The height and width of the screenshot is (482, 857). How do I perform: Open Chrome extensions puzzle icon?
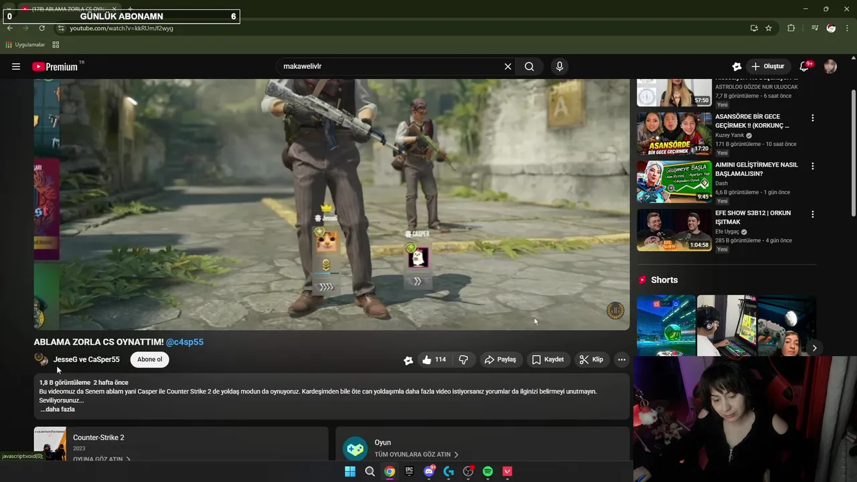click(x=791, y=28)
